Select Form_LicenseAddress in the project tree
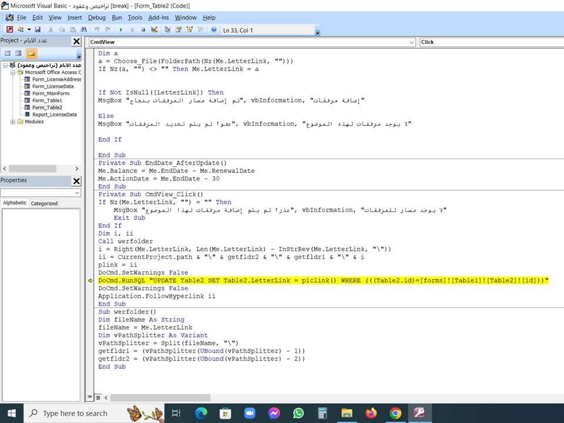Viewport: 564px width, 423px height. 56,79
